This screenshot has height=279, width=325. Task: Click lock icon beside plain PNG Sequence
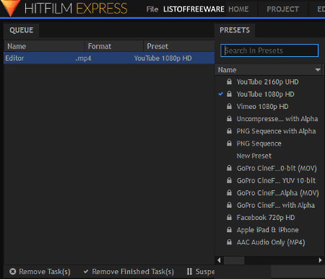(x=229, y=143)
